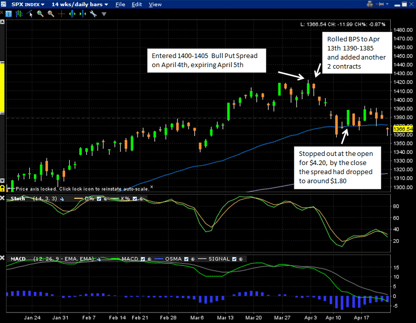Open the View menu

pyautogui.click(x=155, y=4)
